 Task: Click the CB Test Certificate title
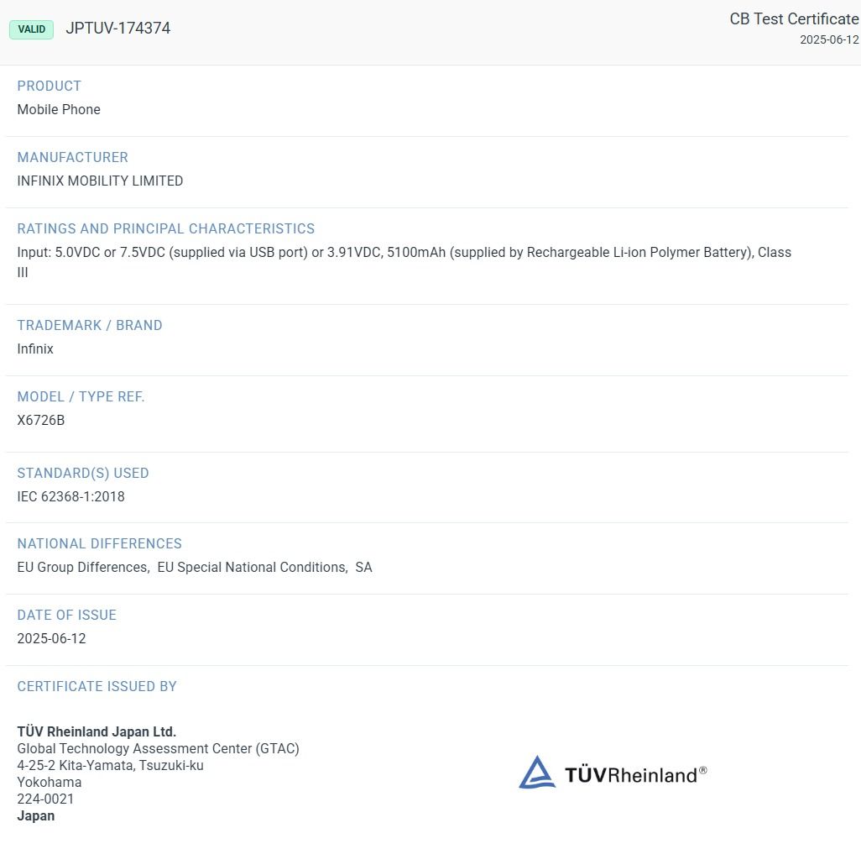[794, 18]
